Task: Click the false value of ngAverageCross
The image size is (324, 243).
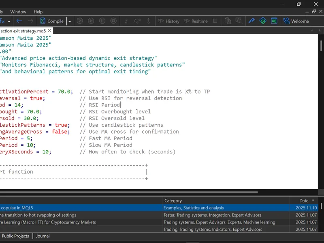Action: 59,132
